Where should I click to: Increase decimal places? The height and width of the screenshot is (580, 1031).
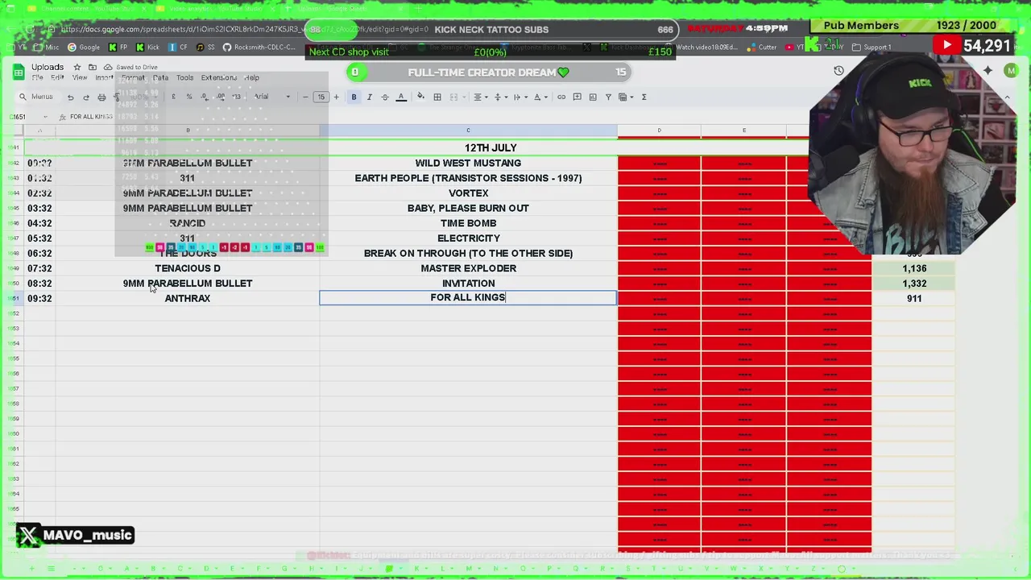pyautogui.click(x=220, y=97)
